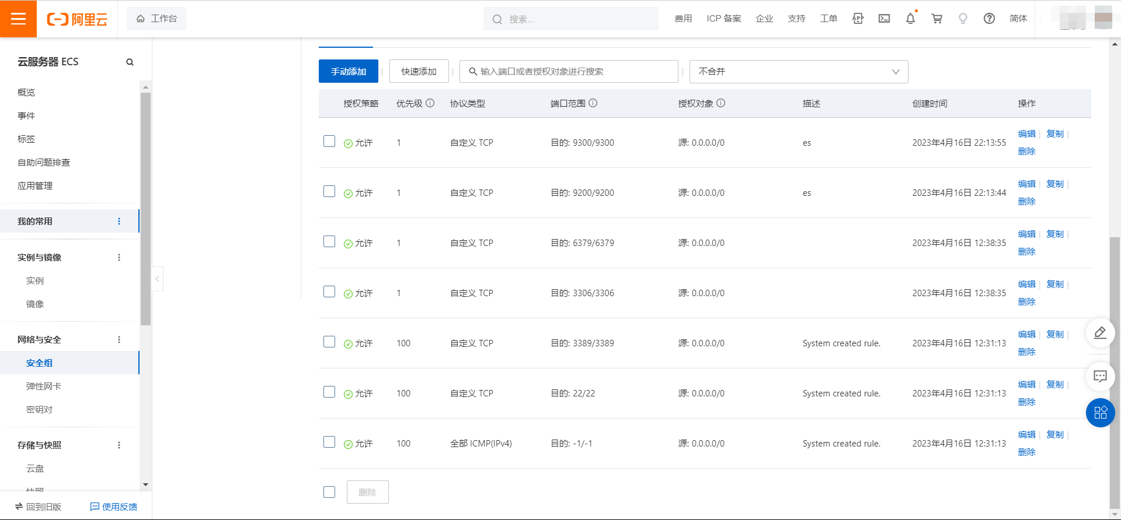Click the 授权对象 info icon

[721, 103]
